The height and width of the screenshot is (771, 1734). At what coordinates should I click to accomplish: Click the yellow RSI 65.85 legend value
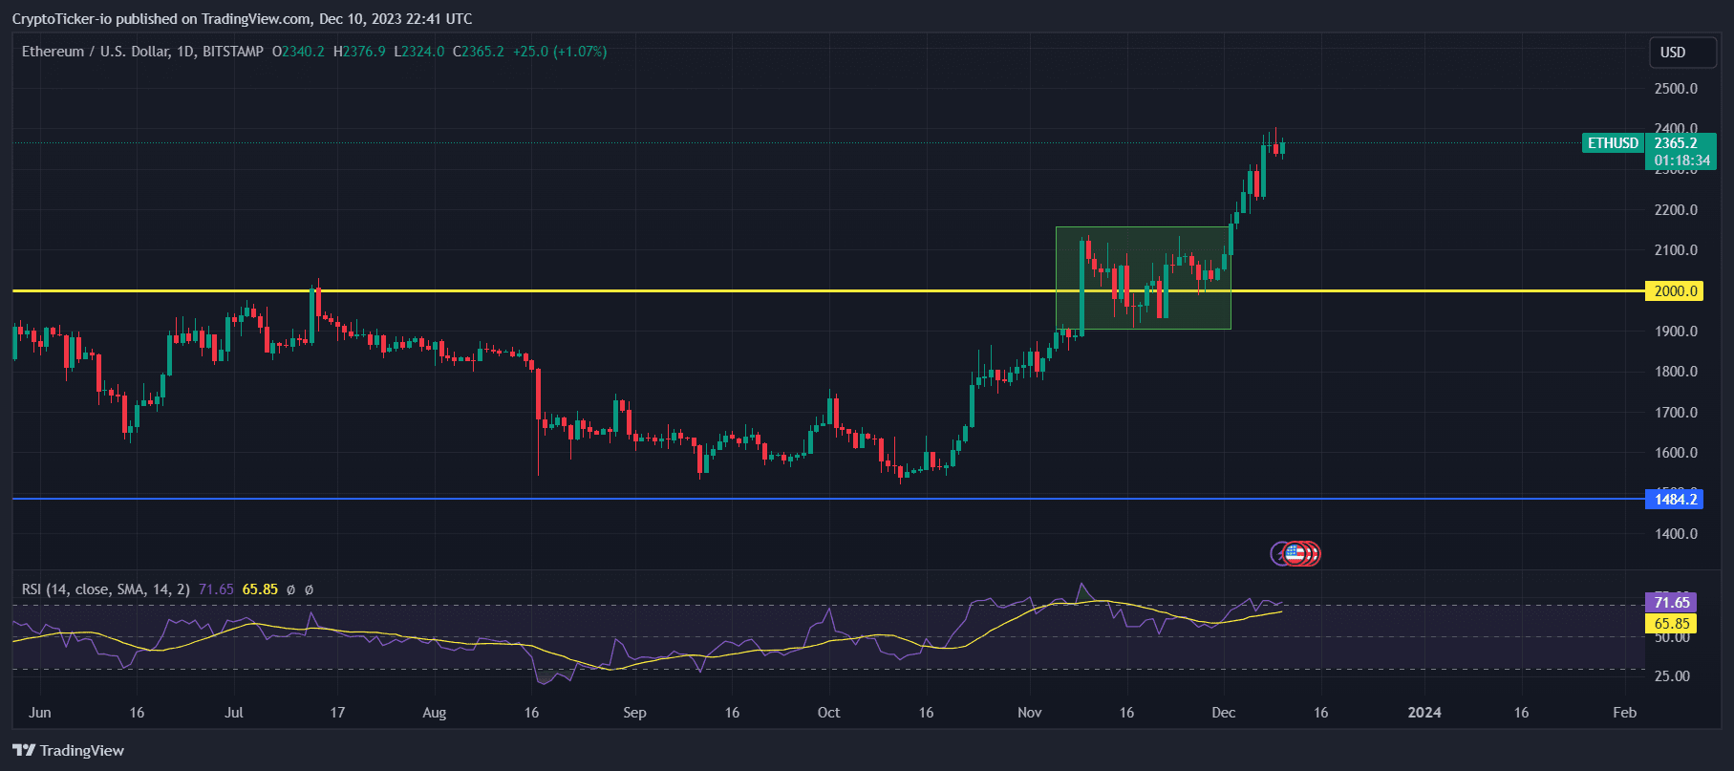(260, 589)
